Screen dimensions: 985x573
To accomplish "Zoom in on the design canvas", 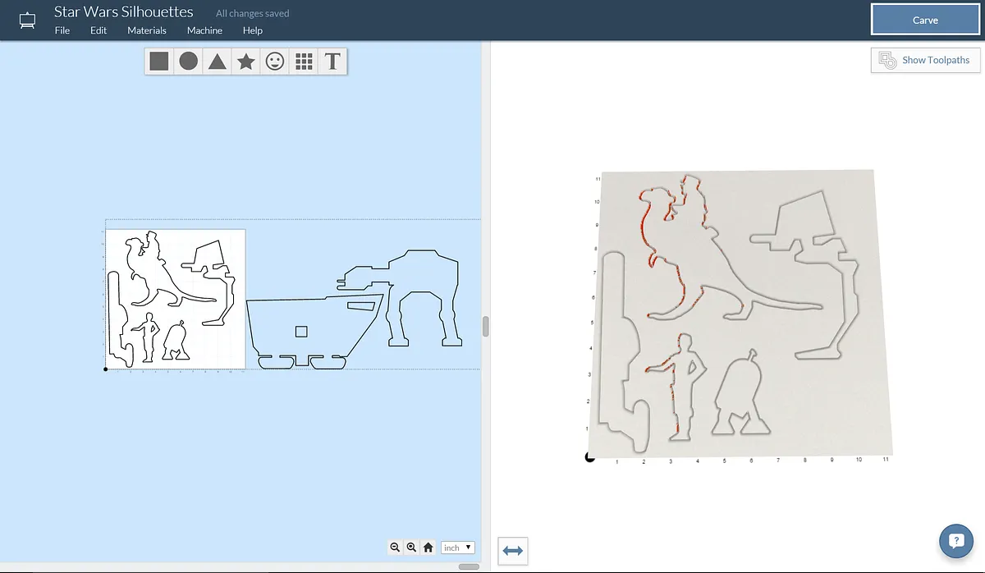I will click(x=411, y=548).
